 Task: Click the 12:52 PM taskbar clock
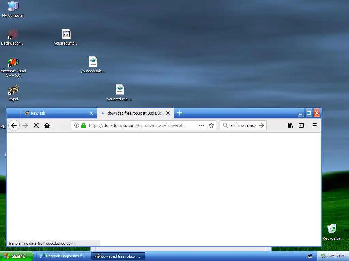click(x=336, y=256)
